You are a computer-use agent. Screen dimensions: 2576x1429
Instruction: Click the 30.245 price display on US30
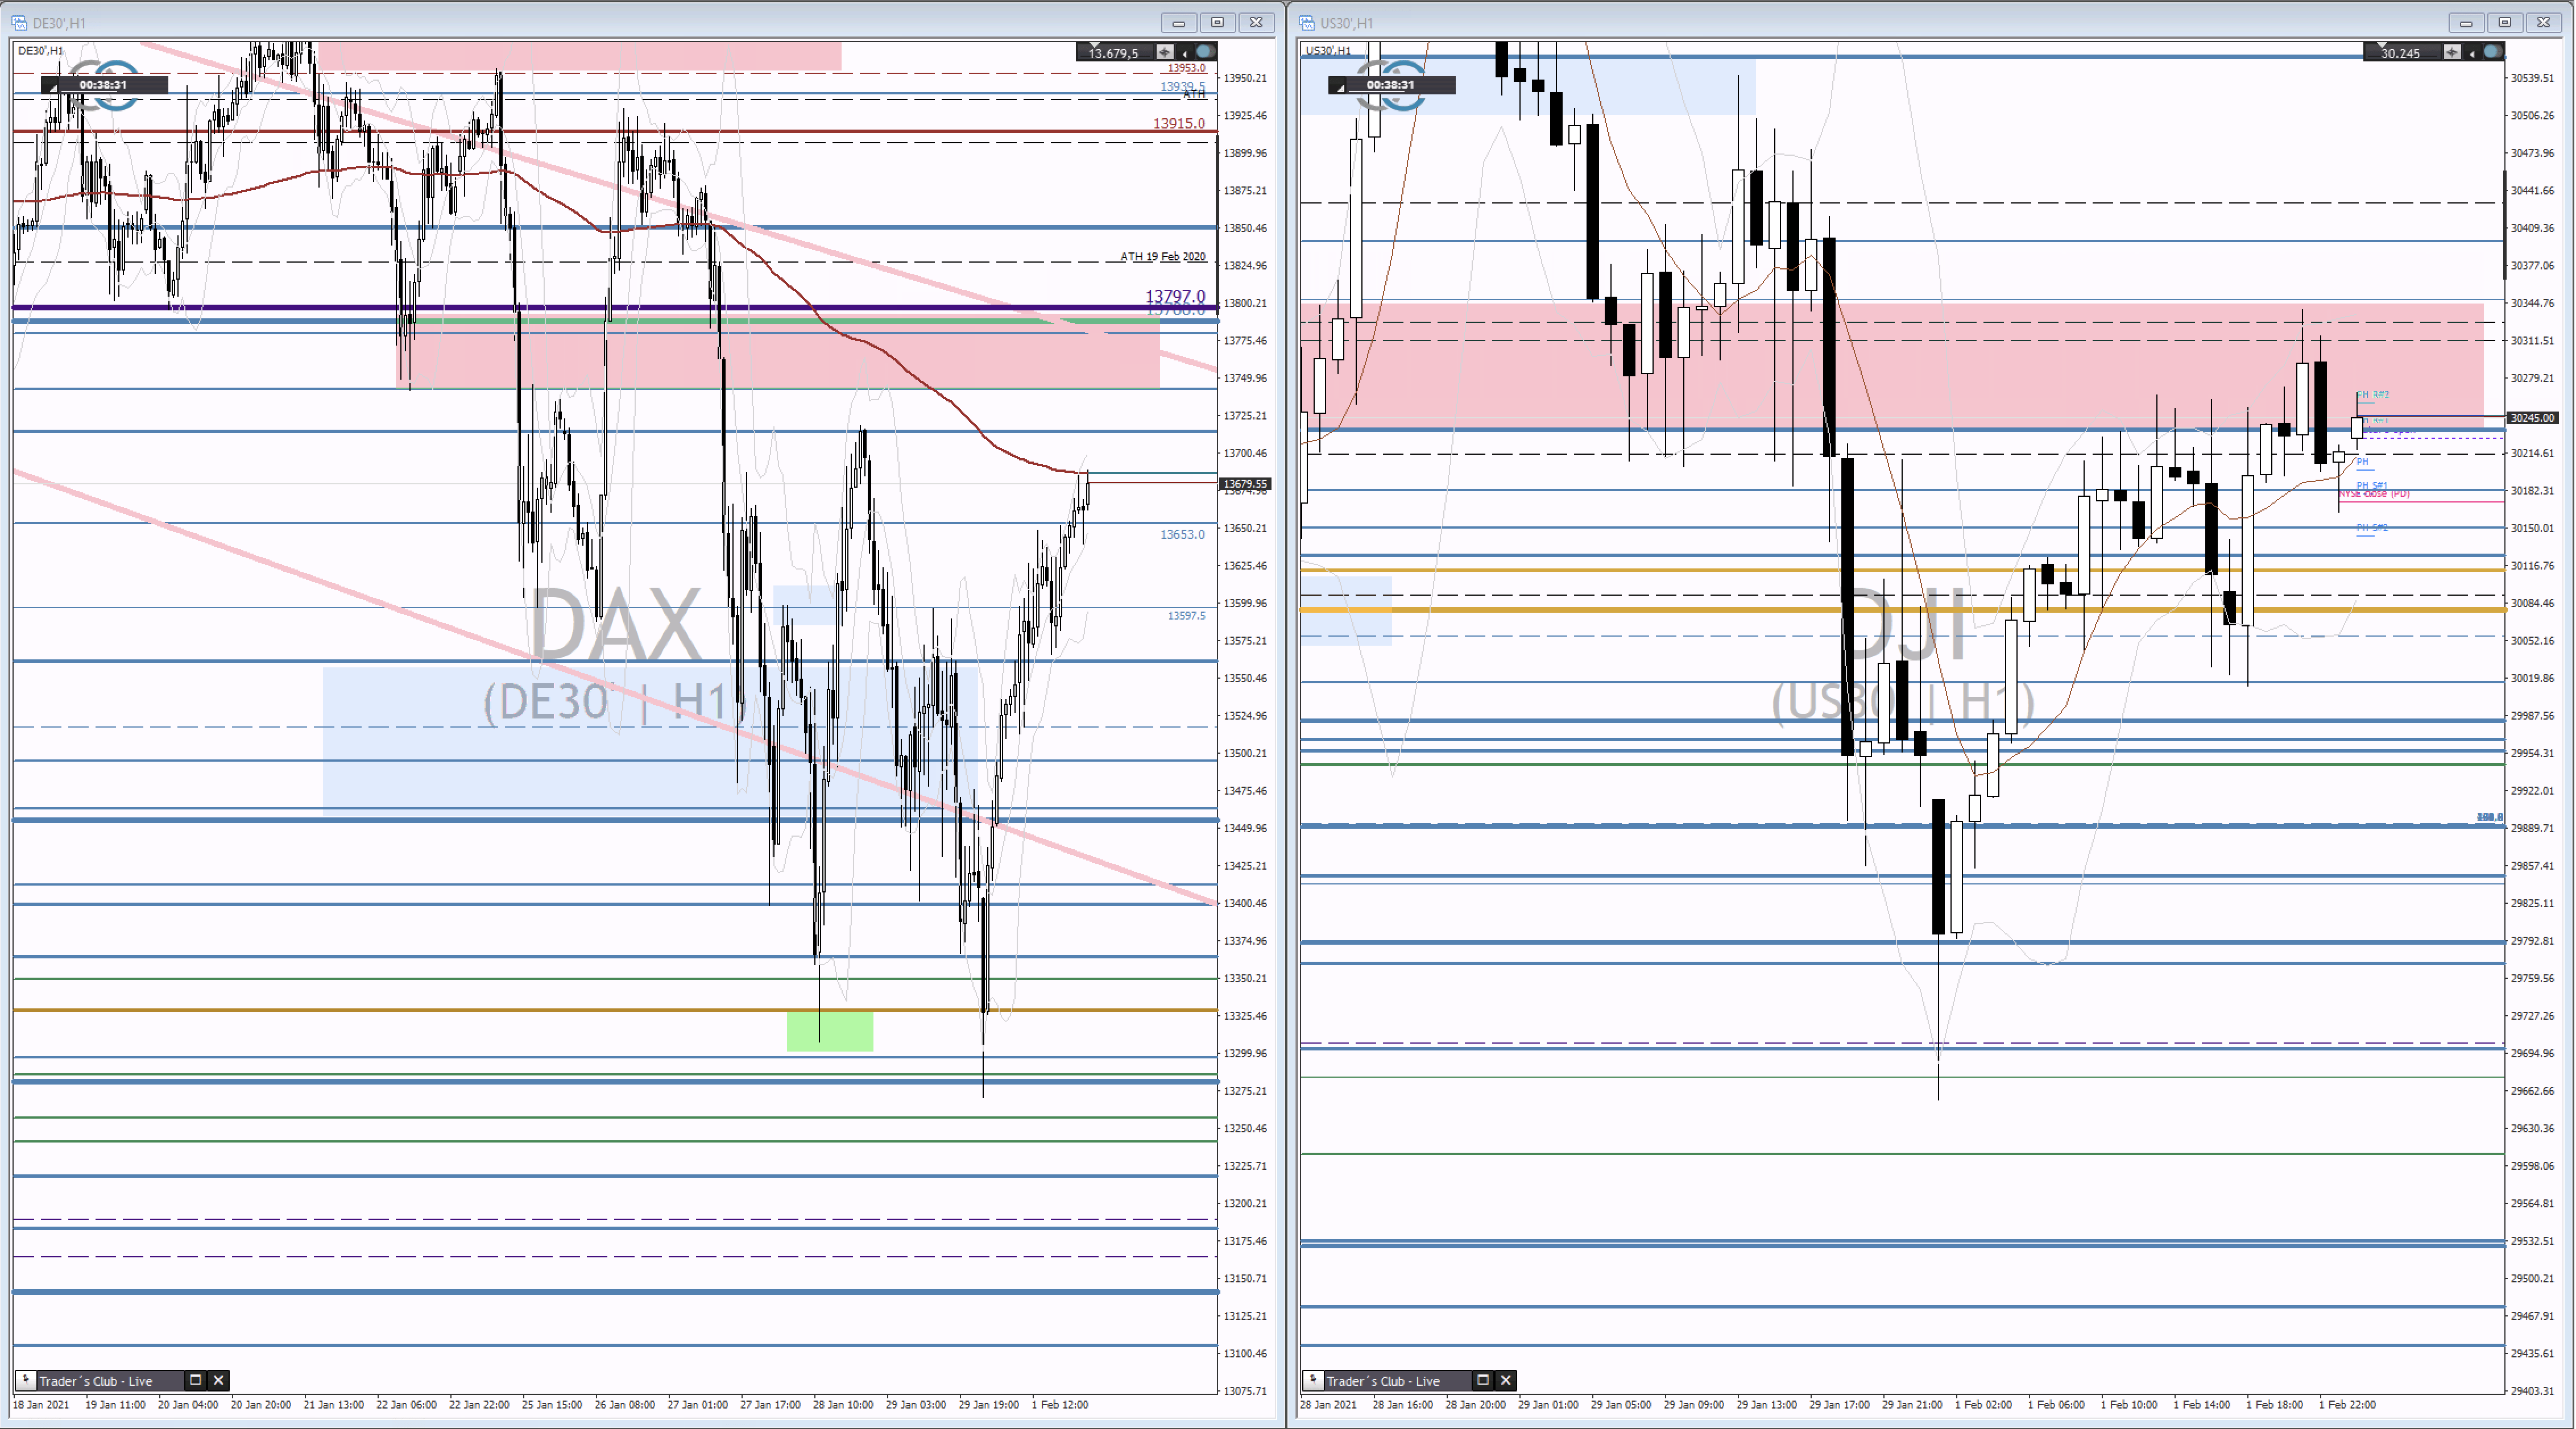pyautogui.click(x=2400, y=53)
